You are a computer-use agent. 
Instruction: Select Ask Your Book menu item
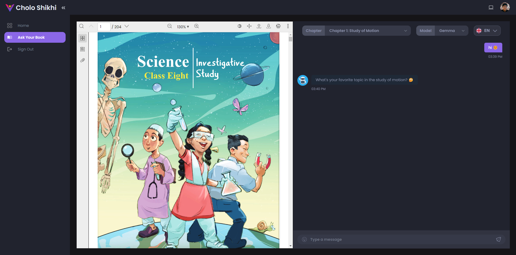click(35, 37)
